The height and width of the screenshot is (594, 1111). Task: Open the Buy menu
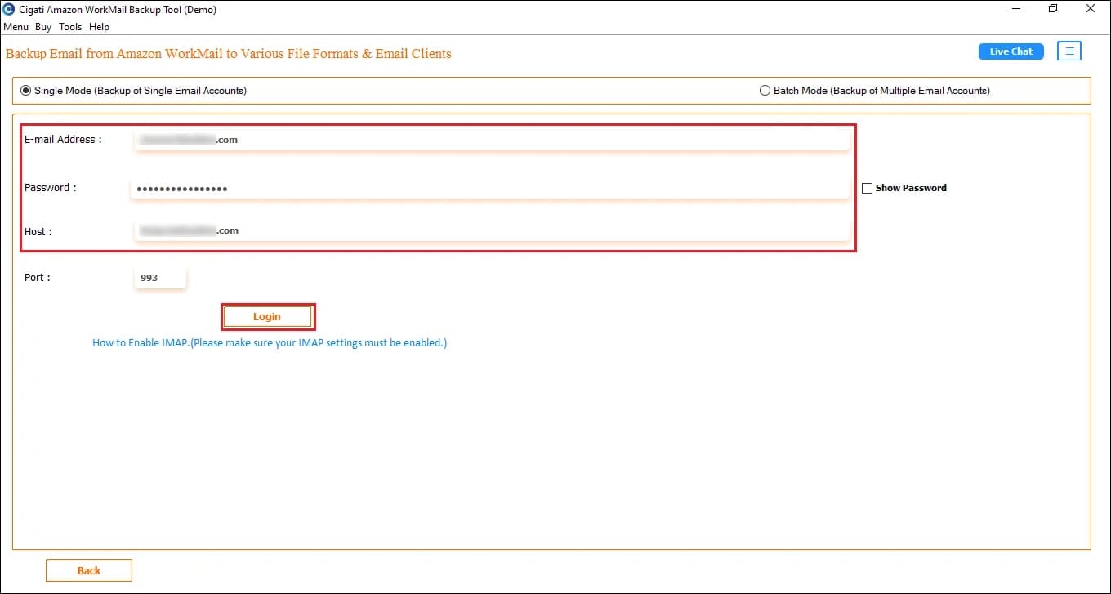pos(43,27)
